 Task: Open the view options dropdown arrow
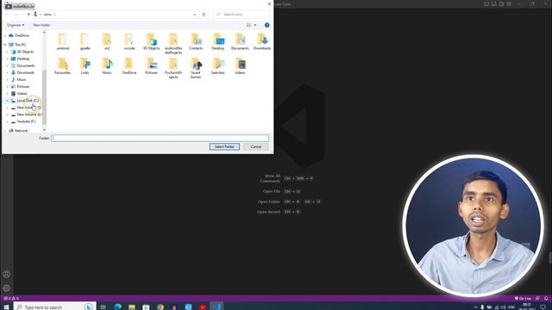255,25
